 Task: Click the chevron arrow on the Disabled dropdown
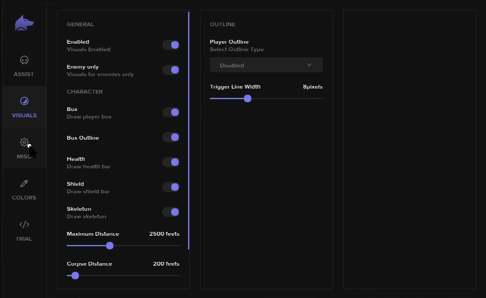309,65
